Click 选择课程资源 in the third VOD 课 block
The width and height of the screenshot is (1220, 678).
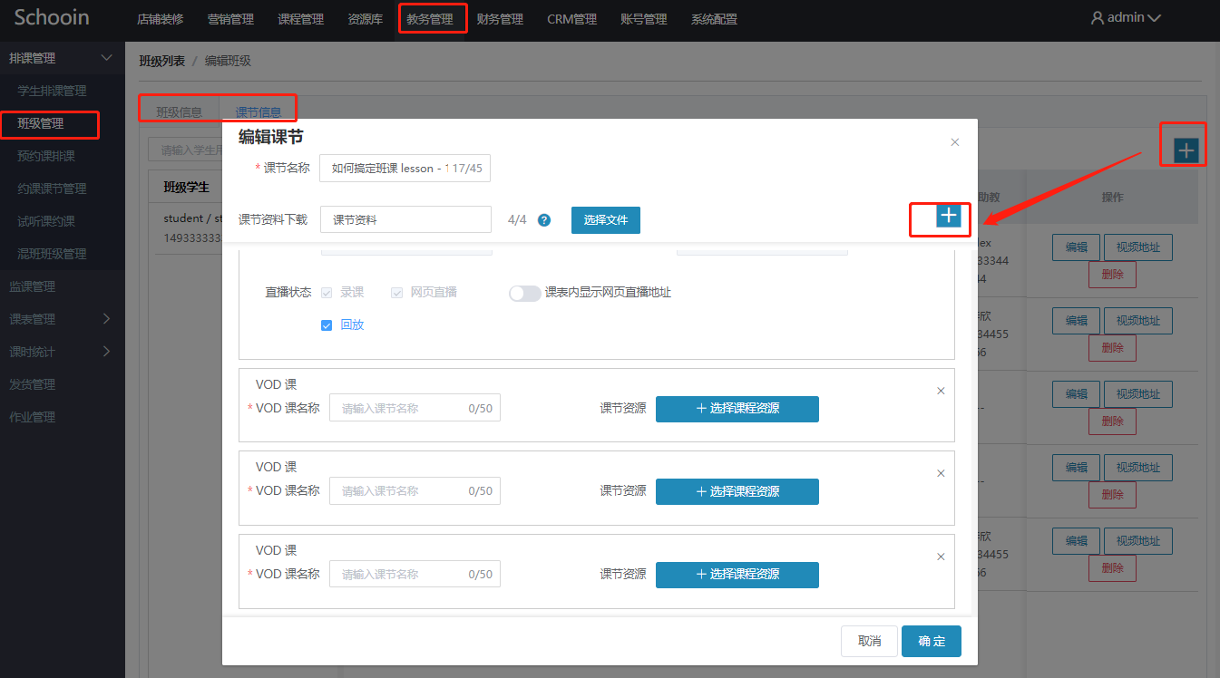click(737, 575)
